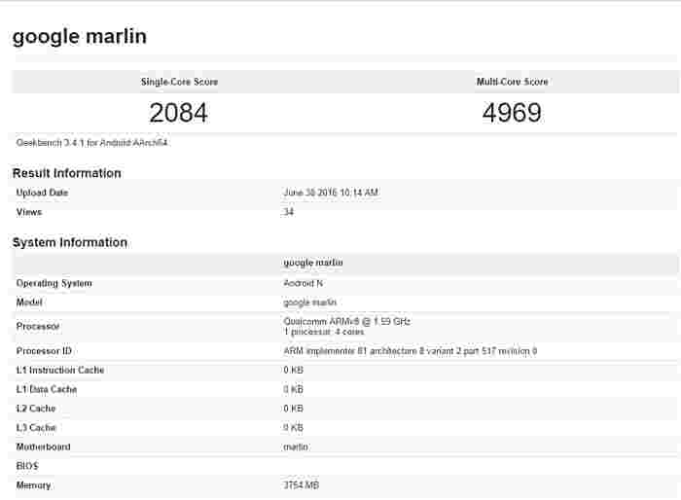This screenshot has height=500, width=681.
Task: Click the 'System Information' heading
Action: [70, 242]
